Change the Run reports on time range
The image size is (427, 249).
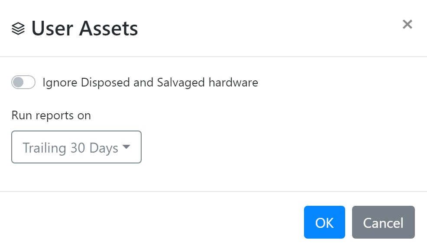tap(76, 147)
